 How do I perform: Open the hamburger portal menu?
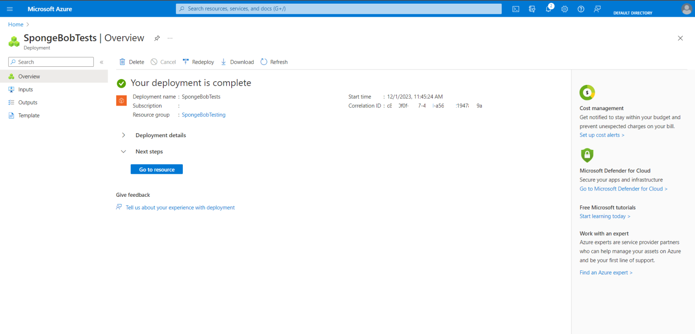pos(10,9)
